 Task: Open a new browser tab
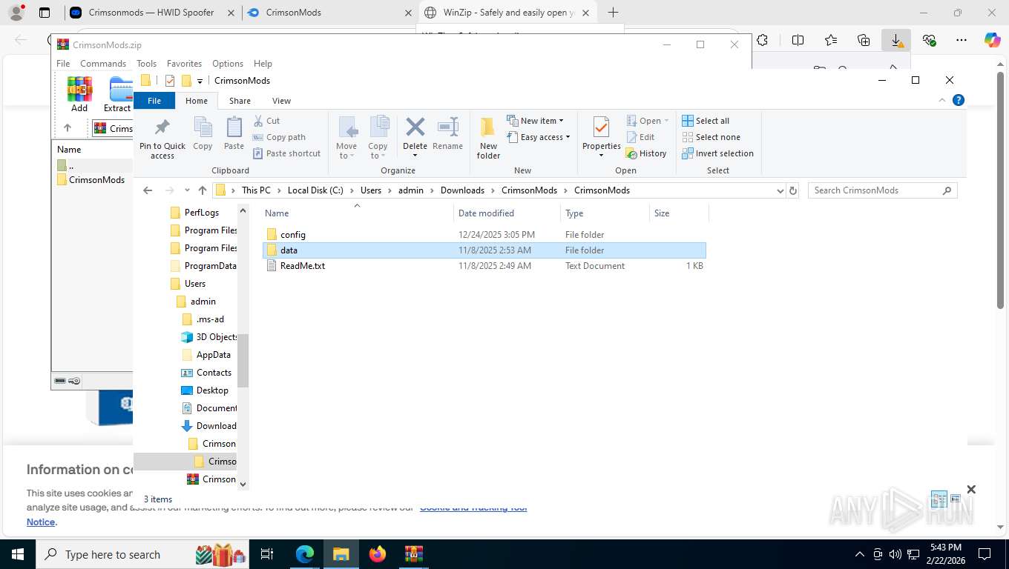[x=613, y=13]
